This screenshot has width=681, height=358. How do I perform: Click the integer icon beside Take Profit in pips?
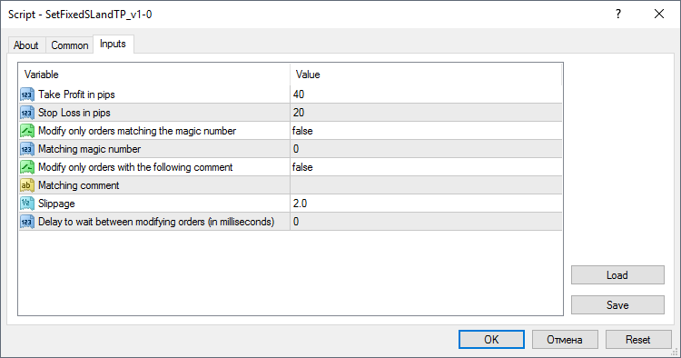tap(27, 94)
